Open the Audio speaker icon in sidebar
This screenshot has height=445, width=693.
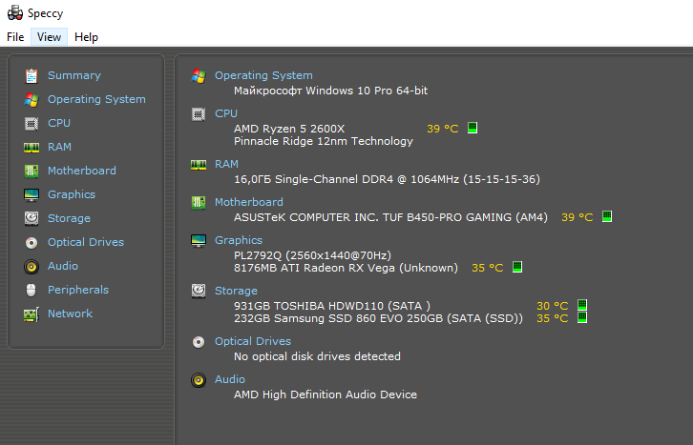pyautogui.click(x=31, y=266)
